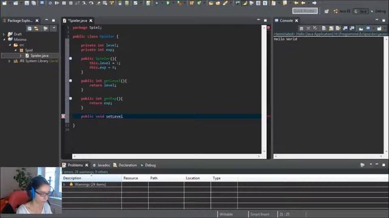
Task: Click Clear Console icon
Action: click(x=324, y=28)
